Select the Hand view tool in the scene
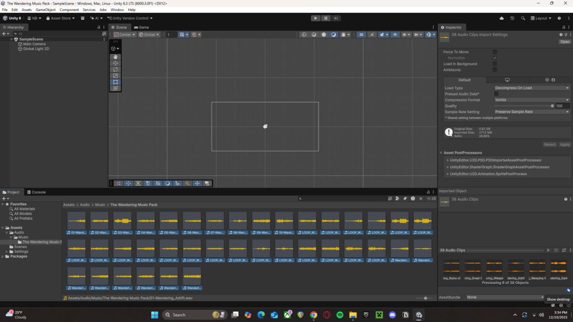The image size is (573, 322). pyautogui.click(x=115, y=57)
